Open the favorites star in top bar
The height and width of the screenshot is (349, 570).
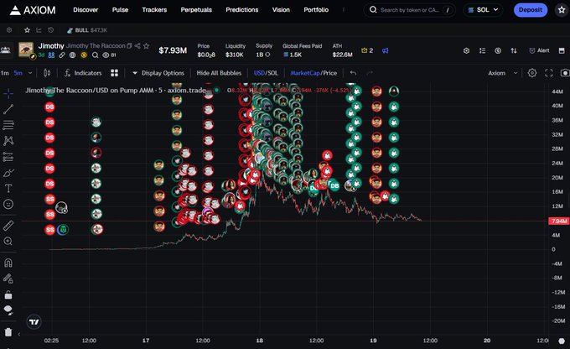click(562, 10)
